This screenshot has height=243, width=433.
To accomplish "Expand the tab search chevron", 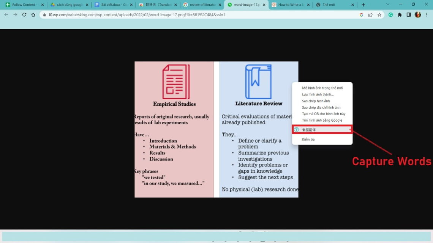I will click(387, 5).
